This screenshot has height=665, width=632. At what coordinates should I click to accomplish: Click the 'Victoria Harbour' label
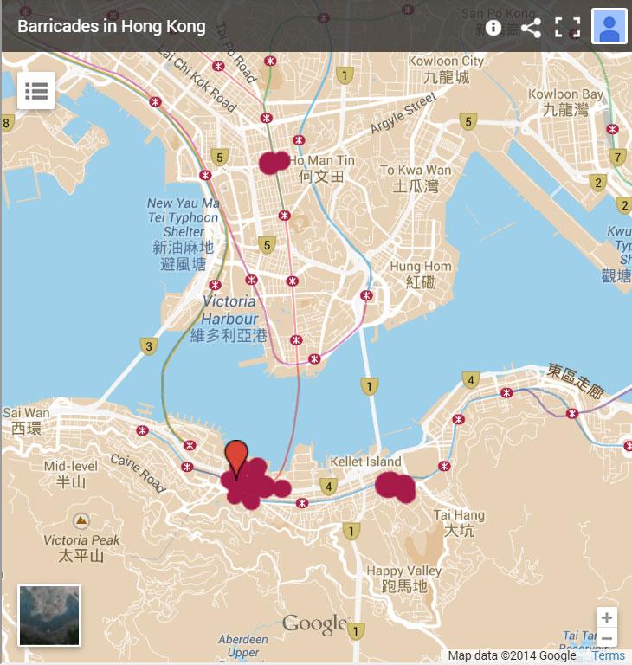229,310
